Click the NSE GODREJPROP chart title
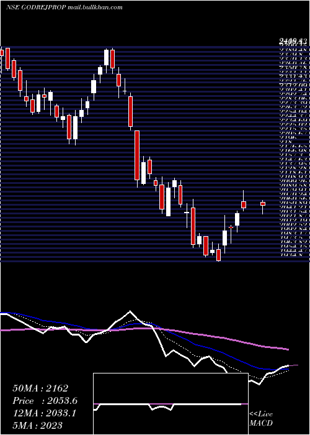The image size is (310, 435). pos(64,7)
